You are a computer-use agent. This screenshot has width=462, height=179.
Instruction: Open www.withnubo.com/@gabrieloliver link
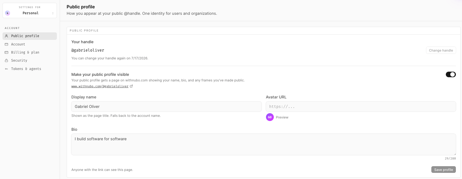pos(100,86)
